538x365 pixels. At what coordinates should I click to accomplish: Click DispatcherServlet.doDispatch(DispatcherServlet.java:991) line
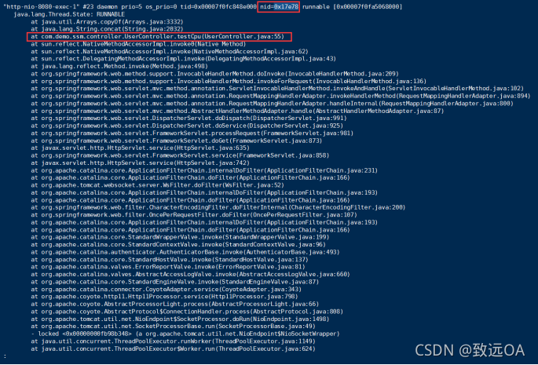(188, 119)
